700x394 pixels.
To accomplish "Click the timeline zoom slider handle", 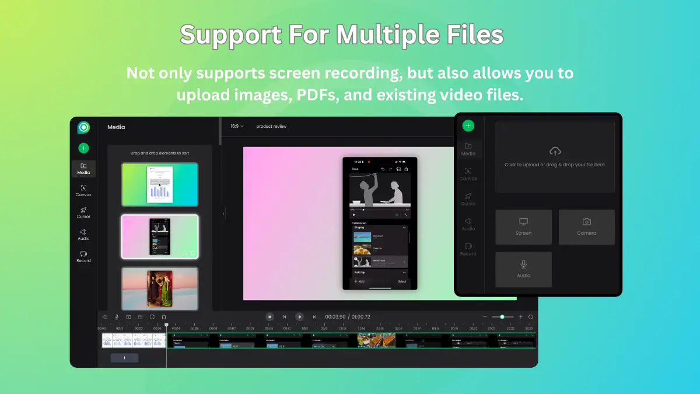I will (x=502, y=317).
